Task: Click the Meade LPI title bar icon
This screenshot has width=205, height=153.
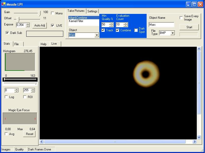Action: point(3,4)
